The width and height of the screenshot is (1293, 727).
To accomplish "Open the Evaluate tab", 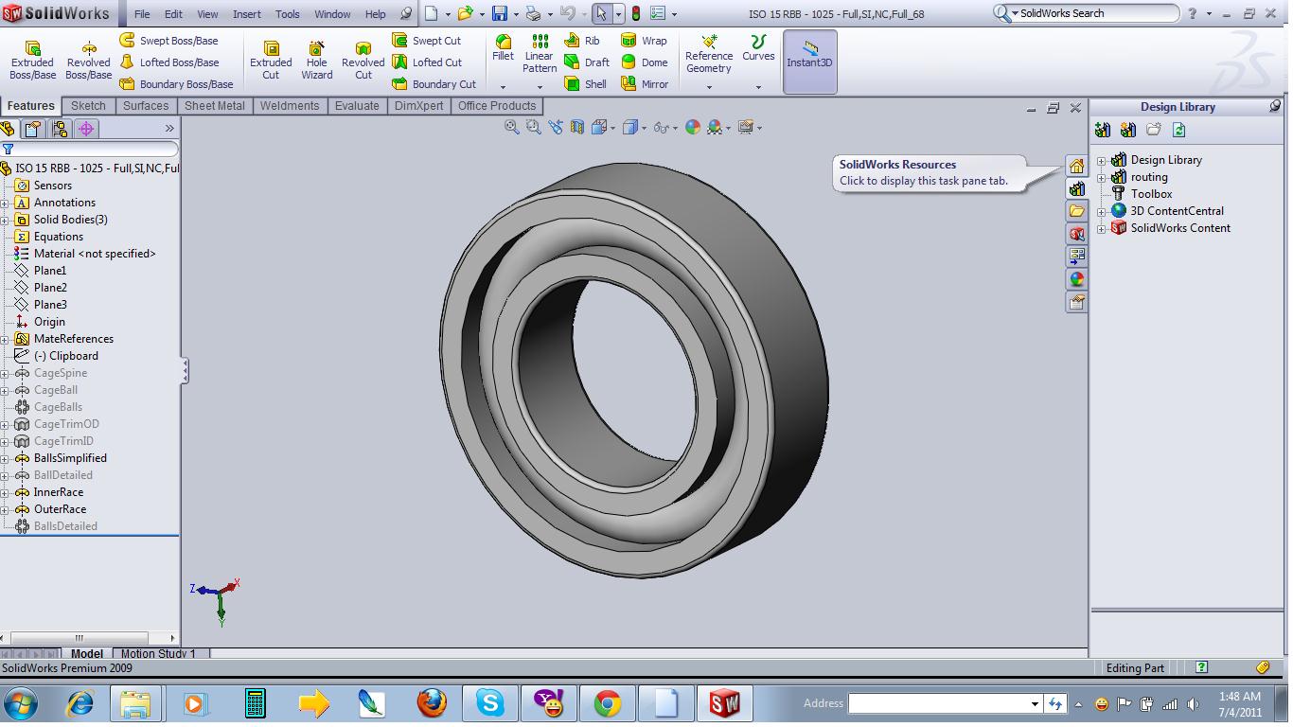I will (x=357, y=106).
